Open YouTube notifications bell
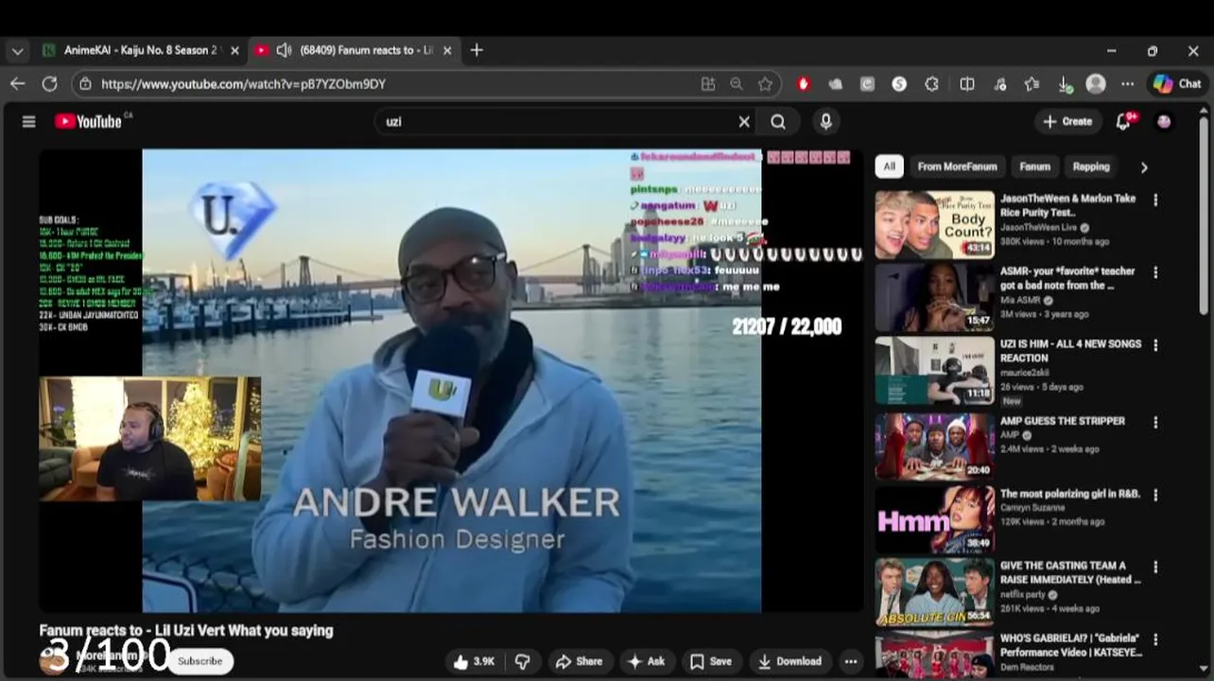The height and width of the screenshot is (681, 1214). (x=1123, y=121)
